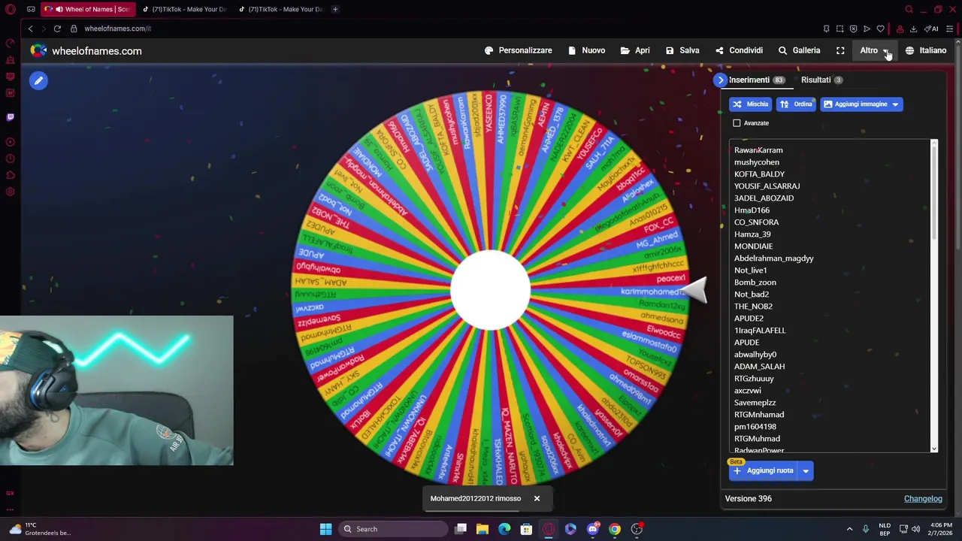
Task: Take a snapshot with capture icon
Action: [x=839, y=29]
